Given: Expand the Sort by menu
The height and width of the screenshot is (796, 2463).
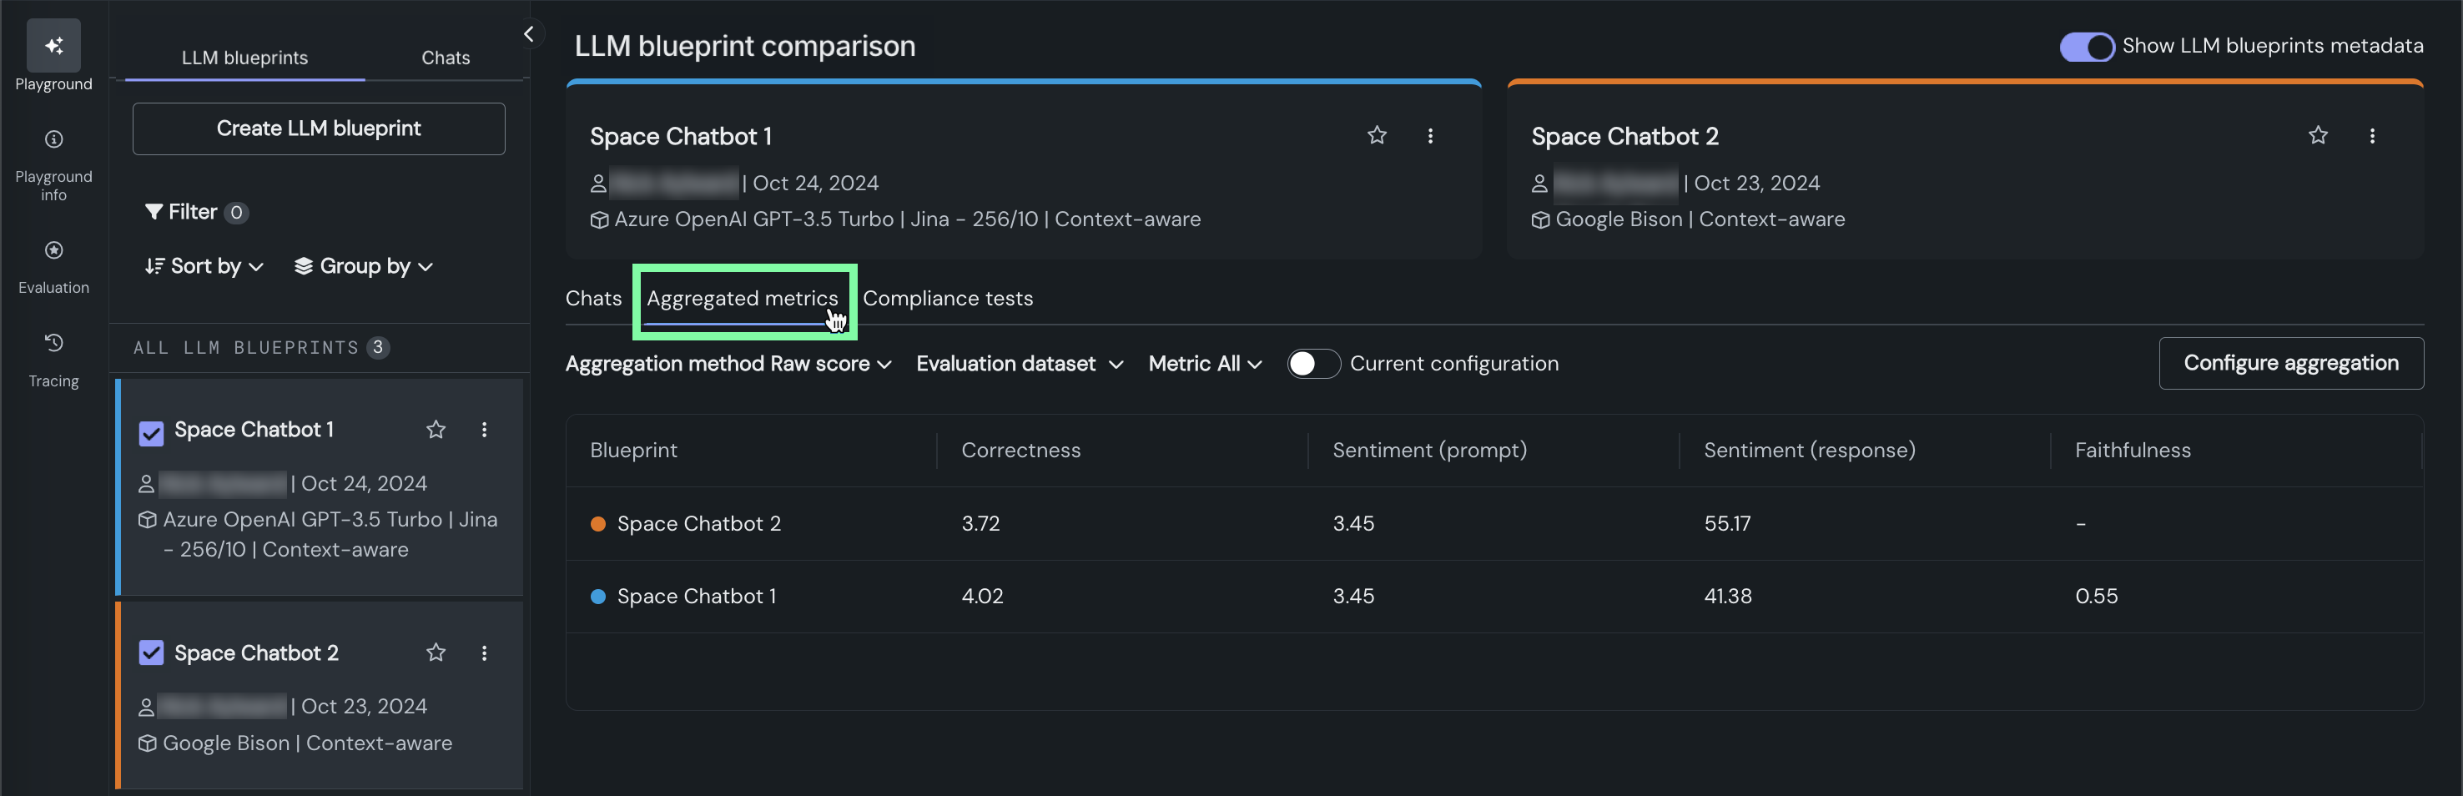Looking at the screenshot, I should pos(204,266).
